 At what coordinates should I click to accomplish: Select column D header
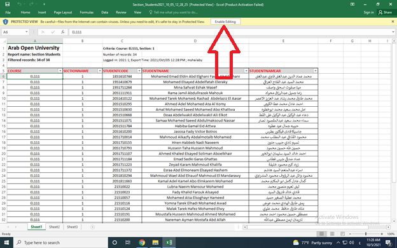(195, 41)
